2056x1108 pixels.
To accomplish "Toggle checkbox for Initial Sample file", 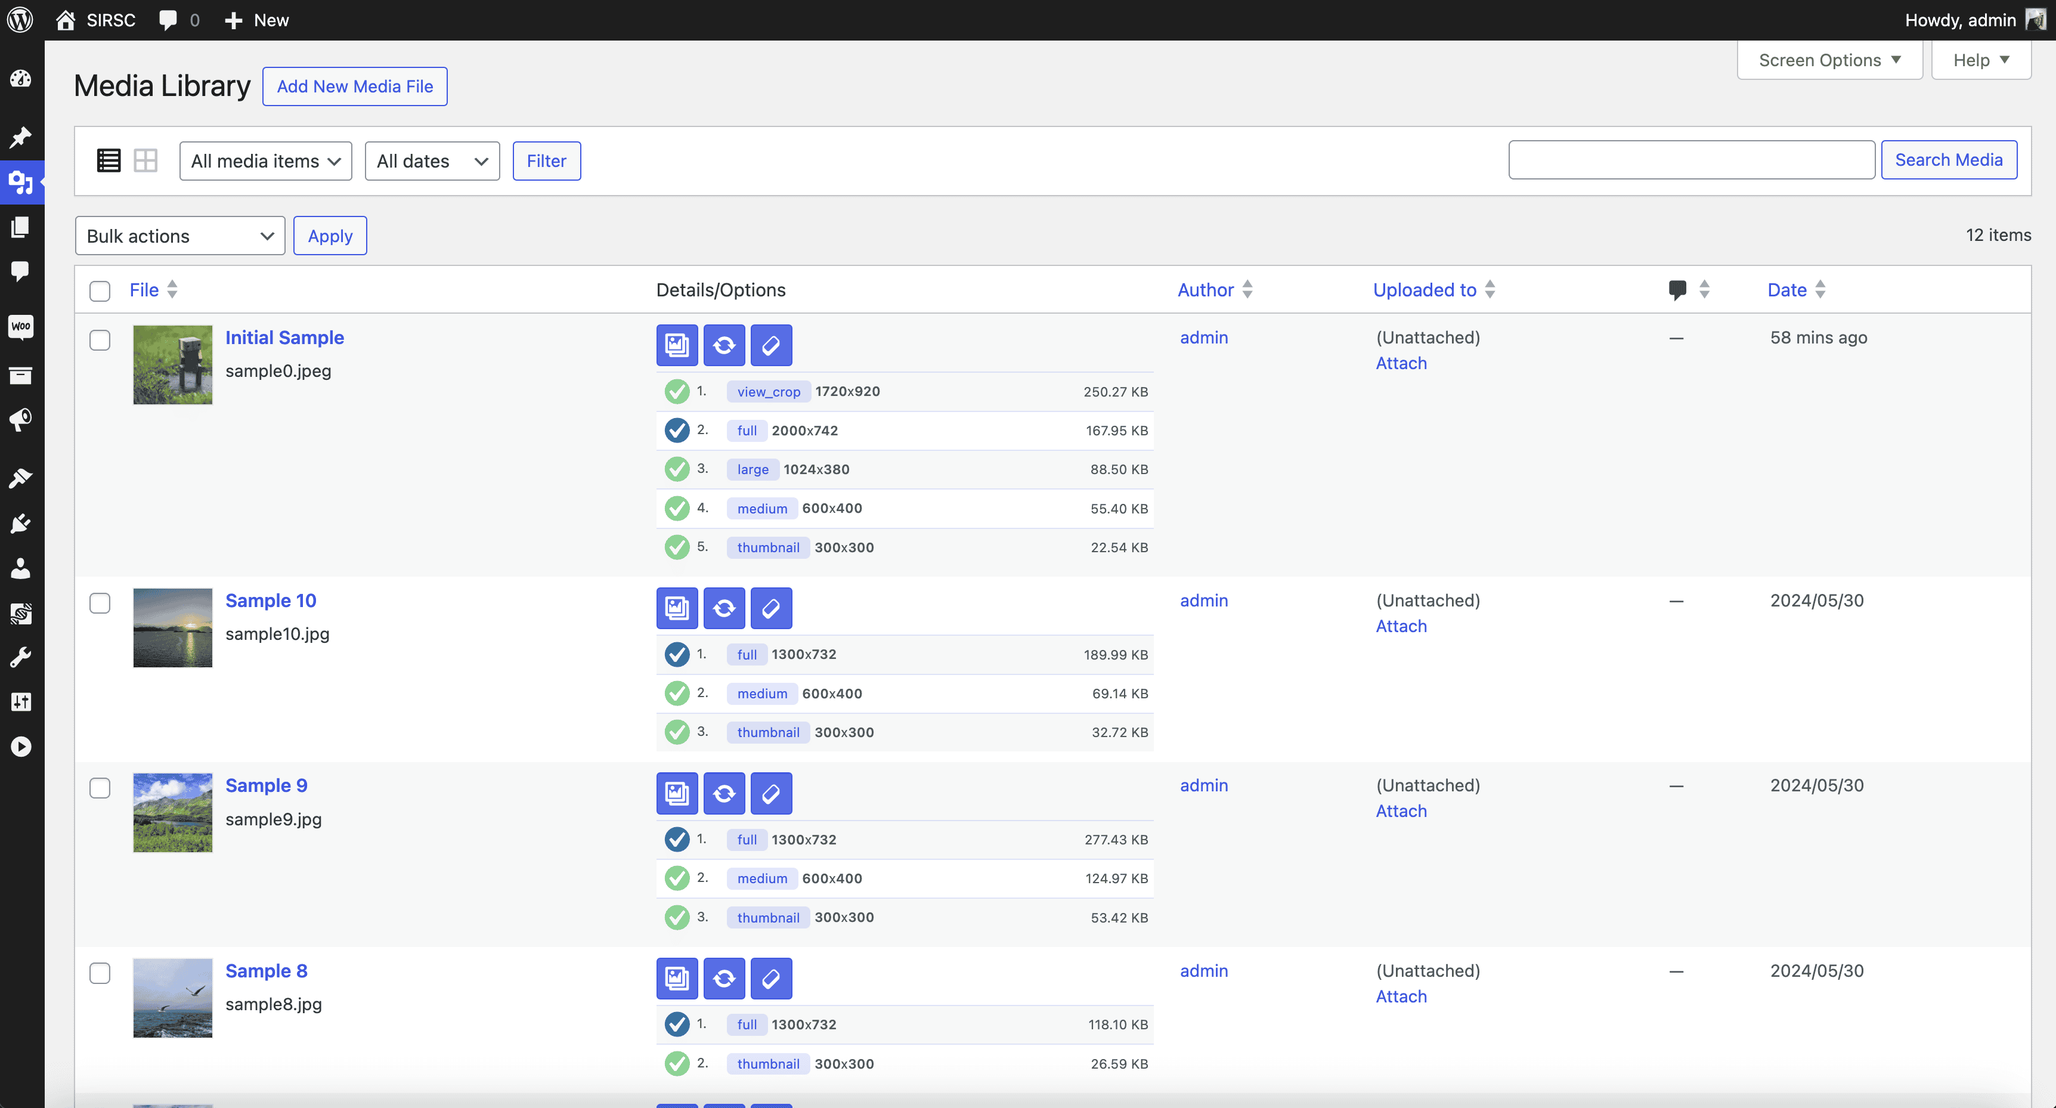I will point(100,340).
